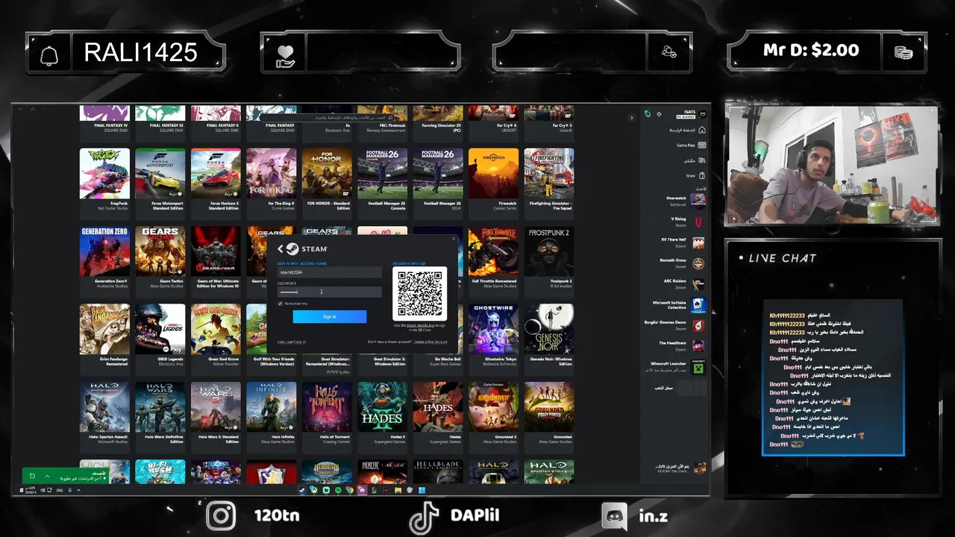Go back using the Steam login arrow
955x537 pixels.
[x=281, y=249]
